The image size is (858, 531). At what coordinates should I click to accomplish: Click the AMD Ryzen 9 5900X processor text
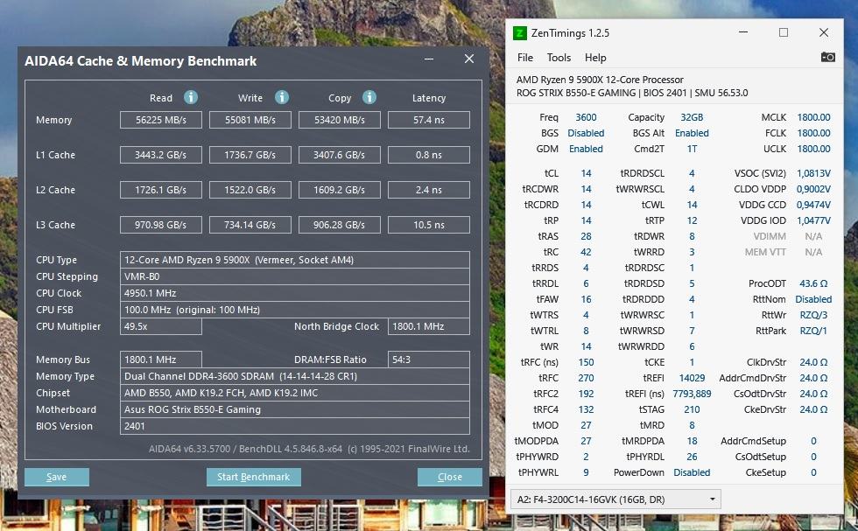600,80
